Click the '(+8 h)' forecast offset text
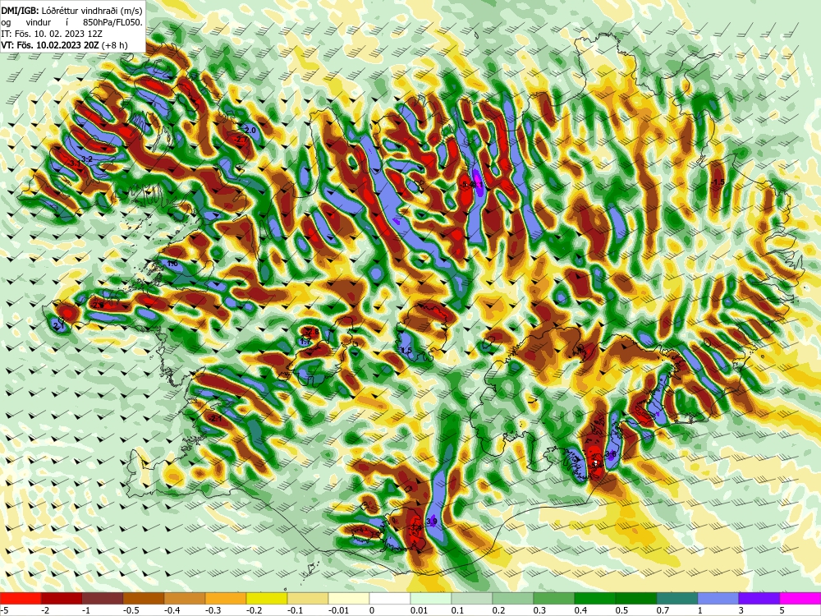 click(115, 45)
